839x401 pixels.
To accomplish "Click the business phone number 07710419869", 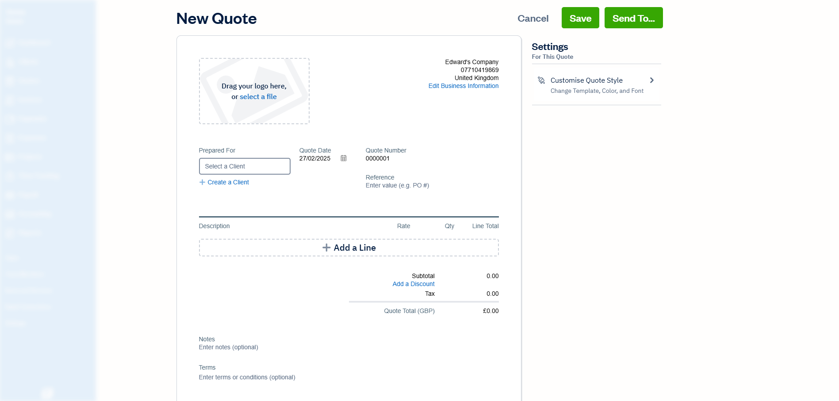I will pos(479,70).
